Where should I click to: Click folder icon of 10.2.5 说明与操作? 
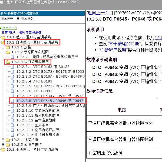[8, 145]
